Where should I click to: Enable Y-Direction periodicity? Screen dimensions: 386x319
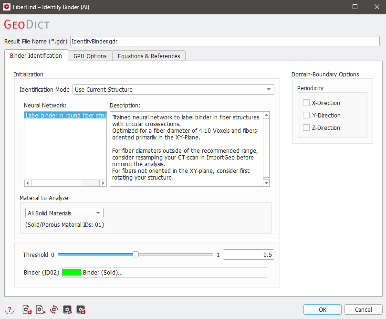click(306, 115)
